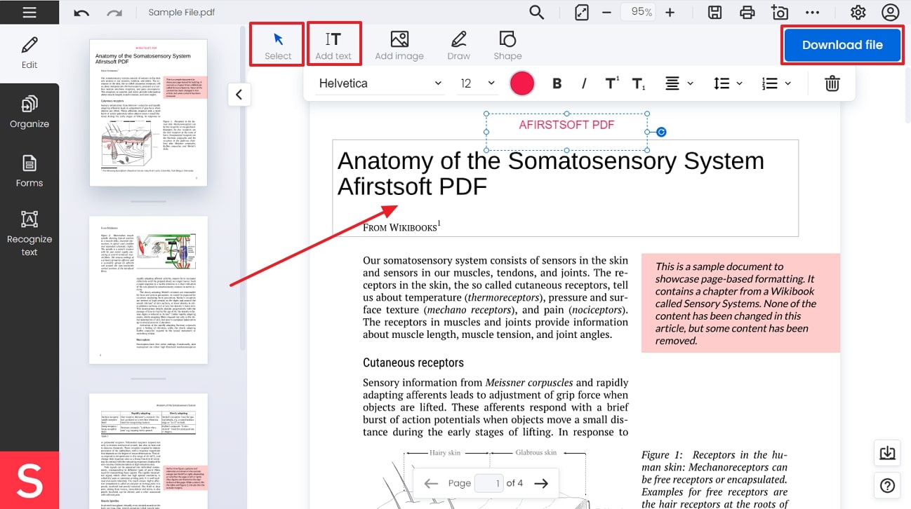Screen dimensions: 911x509
Task: Select the page 3 thumbnail
Action: pos(149,451)
